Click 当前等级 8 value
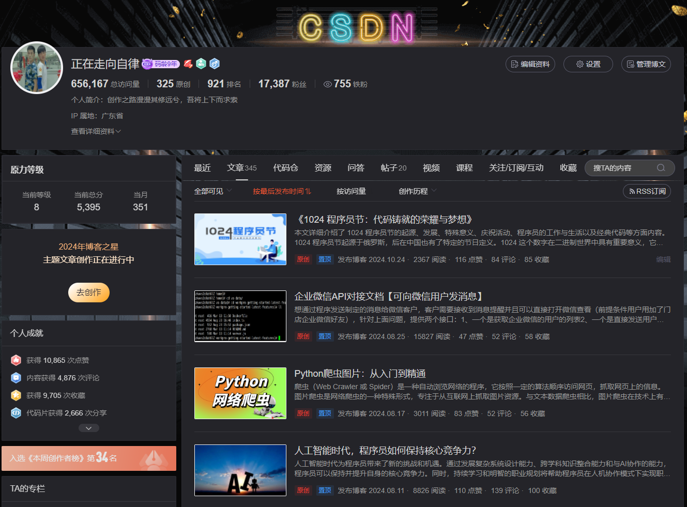687x507 pixels. coord(36,207)
